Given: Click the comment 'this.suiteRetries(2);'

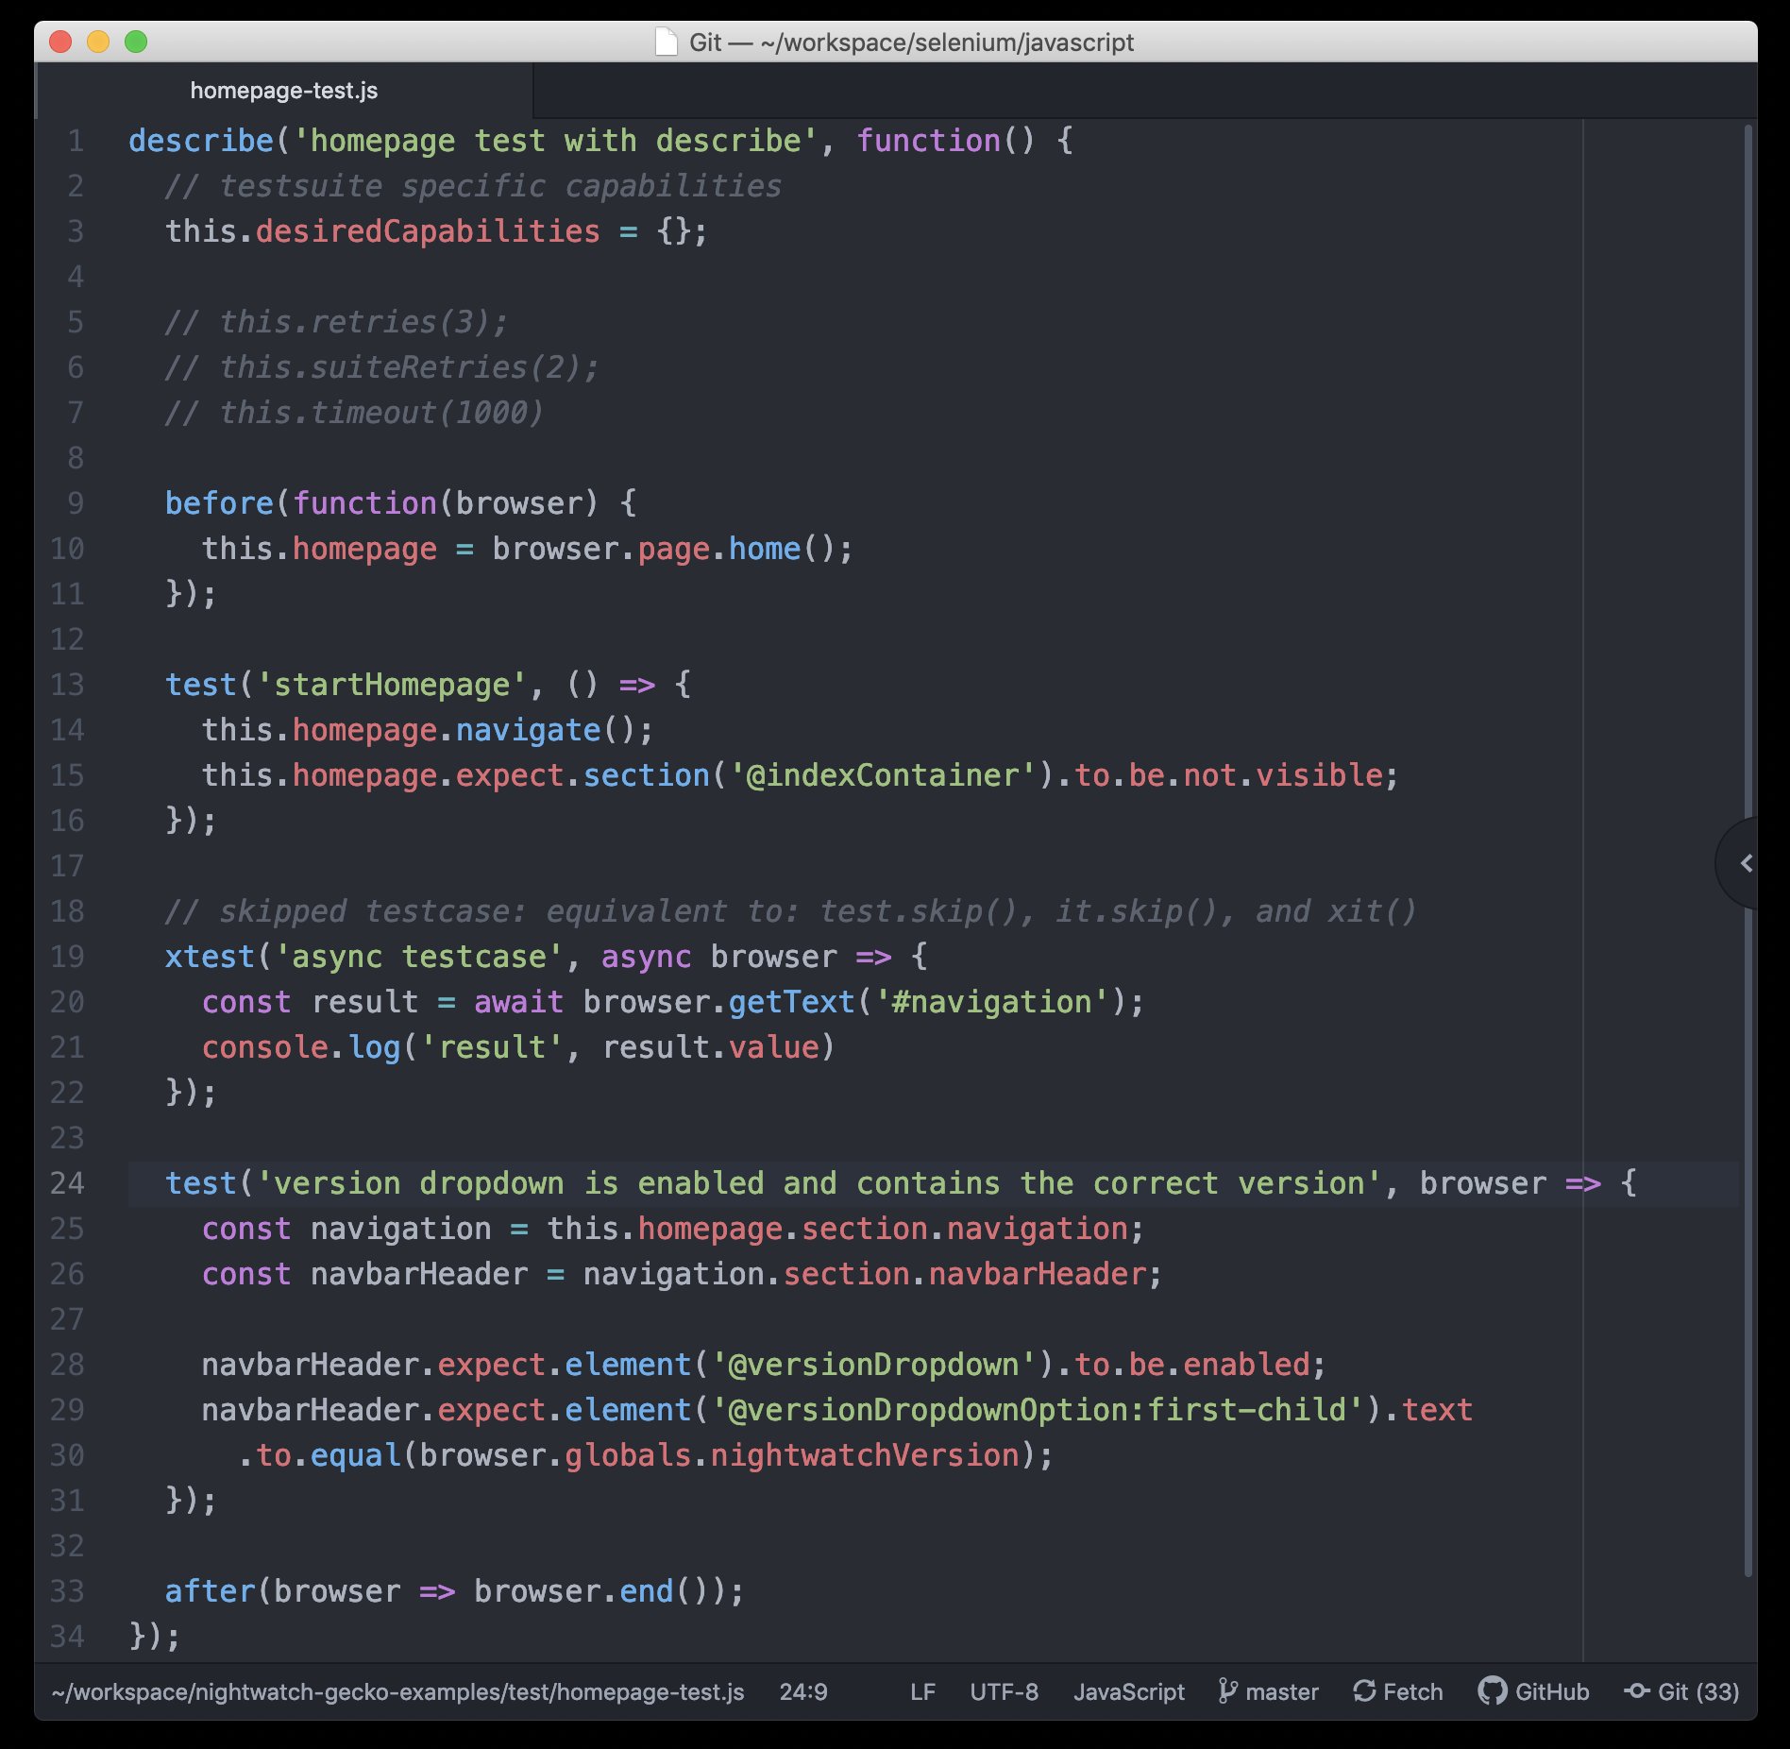Looking at the screenshot, I should (x=409, y=367).
